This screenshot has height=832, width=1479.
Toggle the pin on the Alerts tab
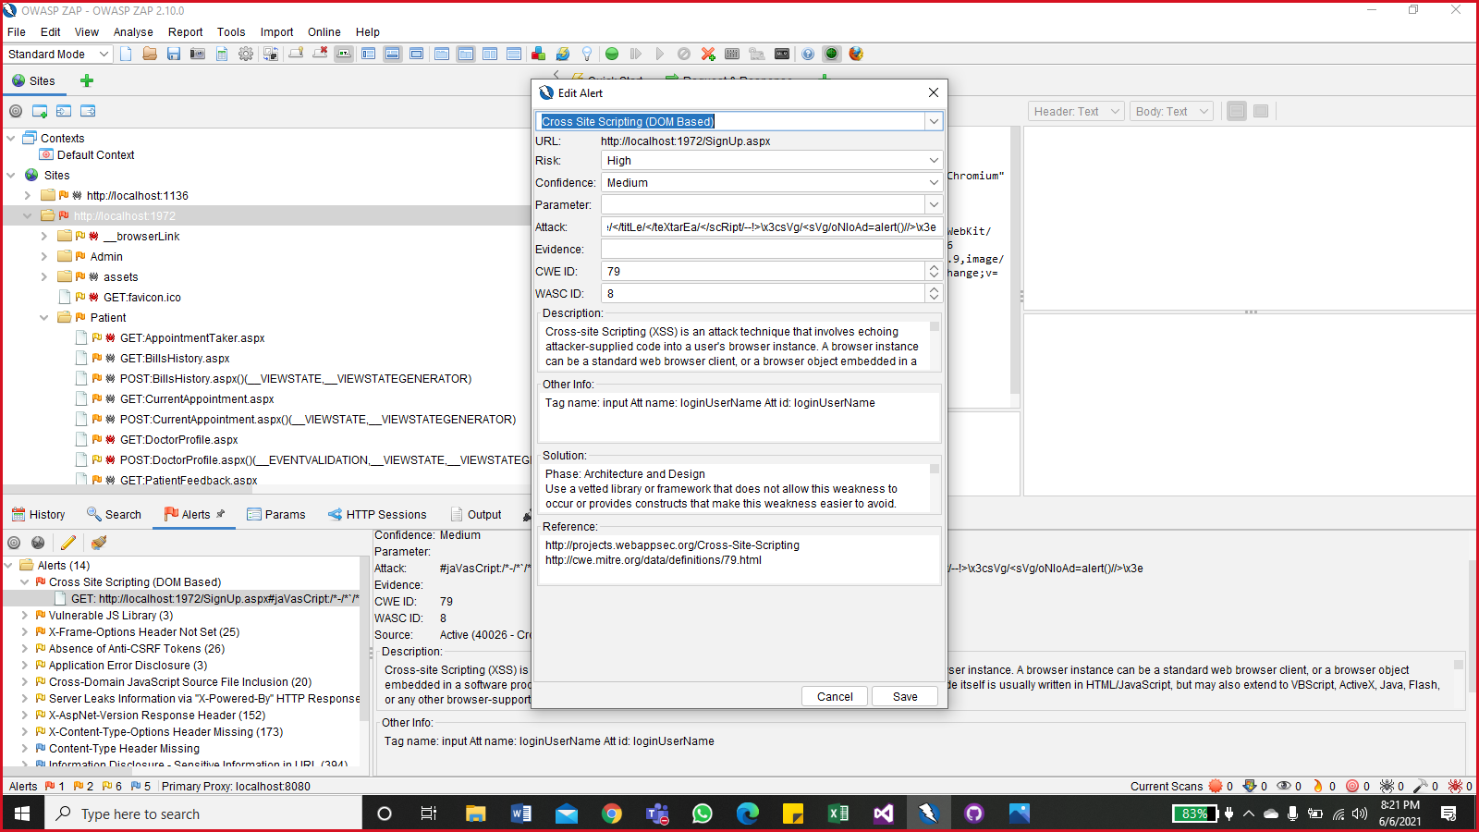click(221, 514)
